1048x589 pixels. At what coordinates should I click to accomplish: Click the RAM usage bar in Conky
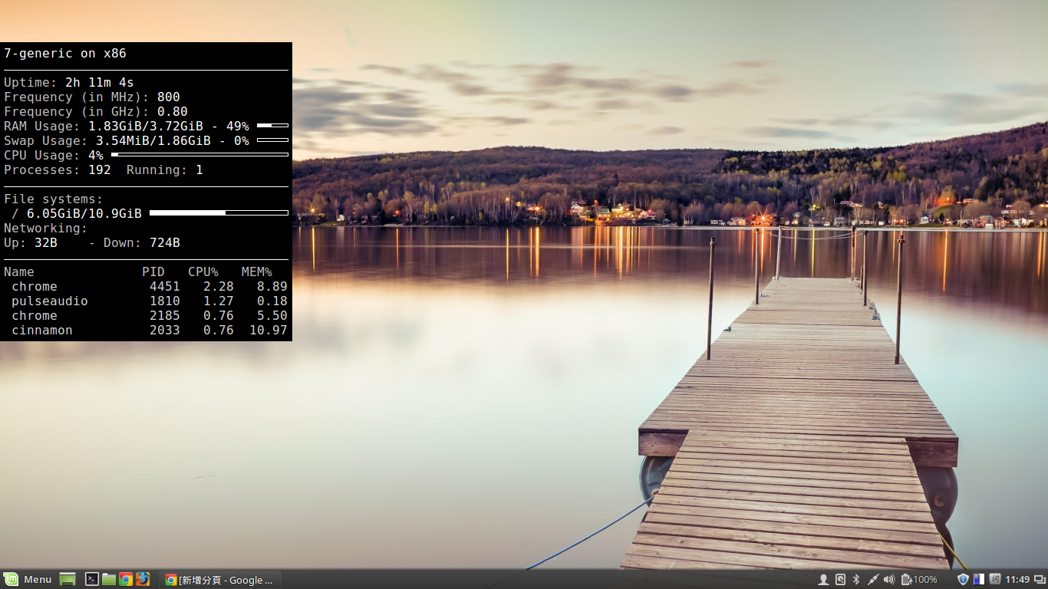point(272,126)
